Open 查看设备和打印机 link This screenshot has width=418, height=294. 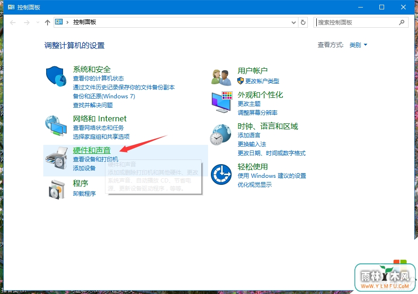click(96, 159)
